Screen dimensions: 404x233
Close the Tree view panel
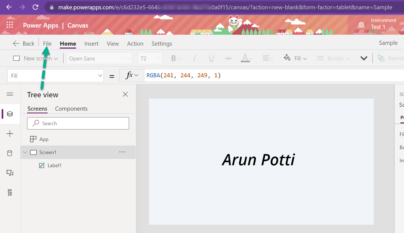(x=125, y=94)
